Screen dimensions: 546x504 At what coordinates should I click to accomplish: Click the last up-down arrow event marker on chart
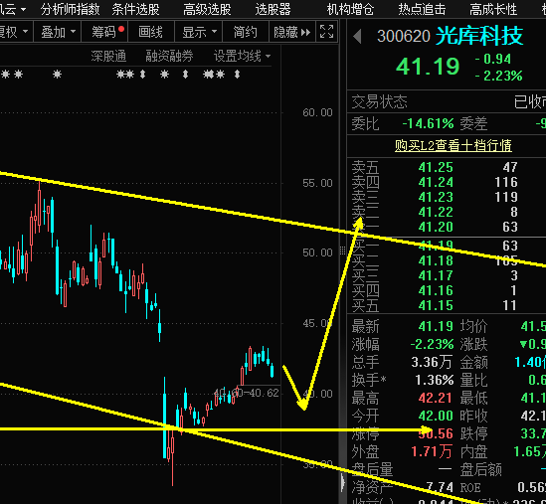tap(237, 75)
